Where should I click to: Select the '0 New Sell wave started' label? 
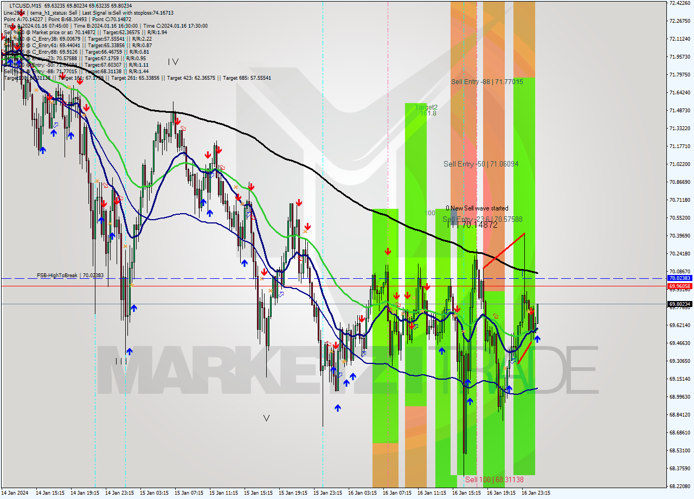(477, 208)
